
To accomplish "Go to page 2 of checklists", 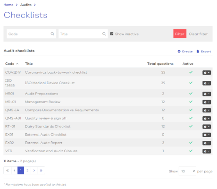I will 27,171.
